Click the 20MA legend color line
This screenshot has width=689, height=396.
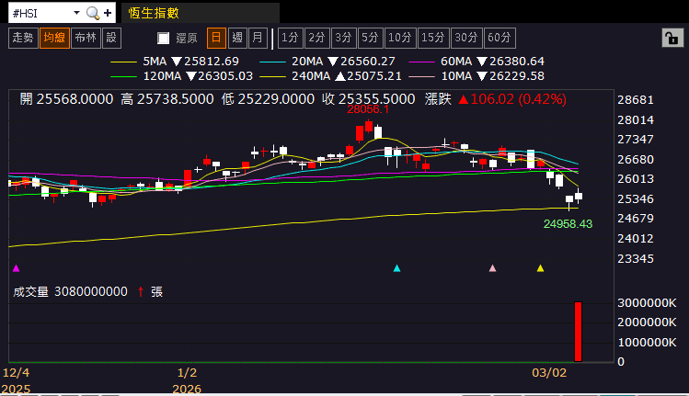point(273,62)
